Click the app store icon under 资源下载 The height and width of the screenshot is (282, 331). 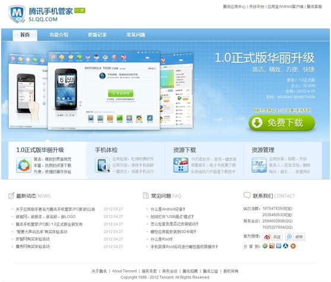pyautogui.click(x=181, y=165)
